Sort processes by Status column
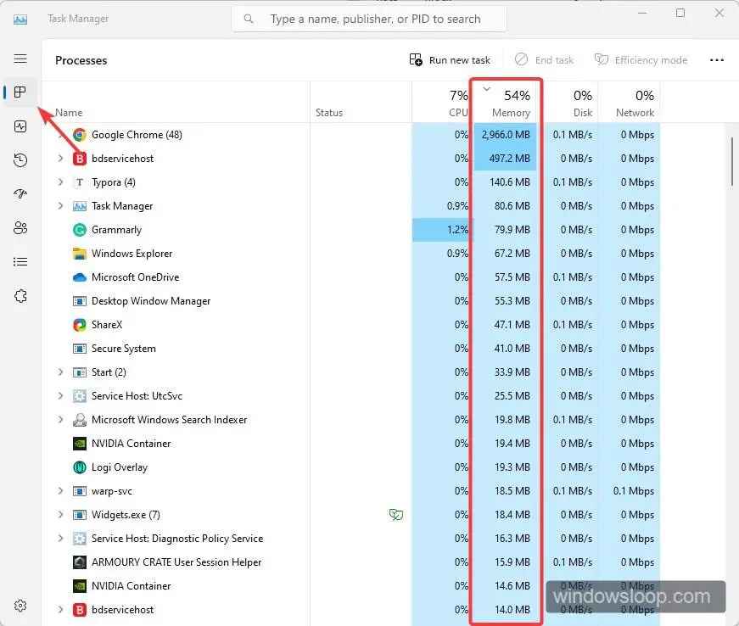739x626 pixels. tap(361, 103)
